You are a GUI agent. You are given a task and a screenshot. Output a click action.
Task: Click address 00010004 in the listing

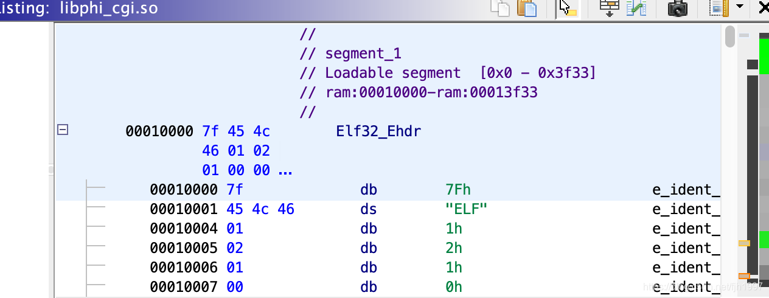pyautogui.click(x=183, y=229)
